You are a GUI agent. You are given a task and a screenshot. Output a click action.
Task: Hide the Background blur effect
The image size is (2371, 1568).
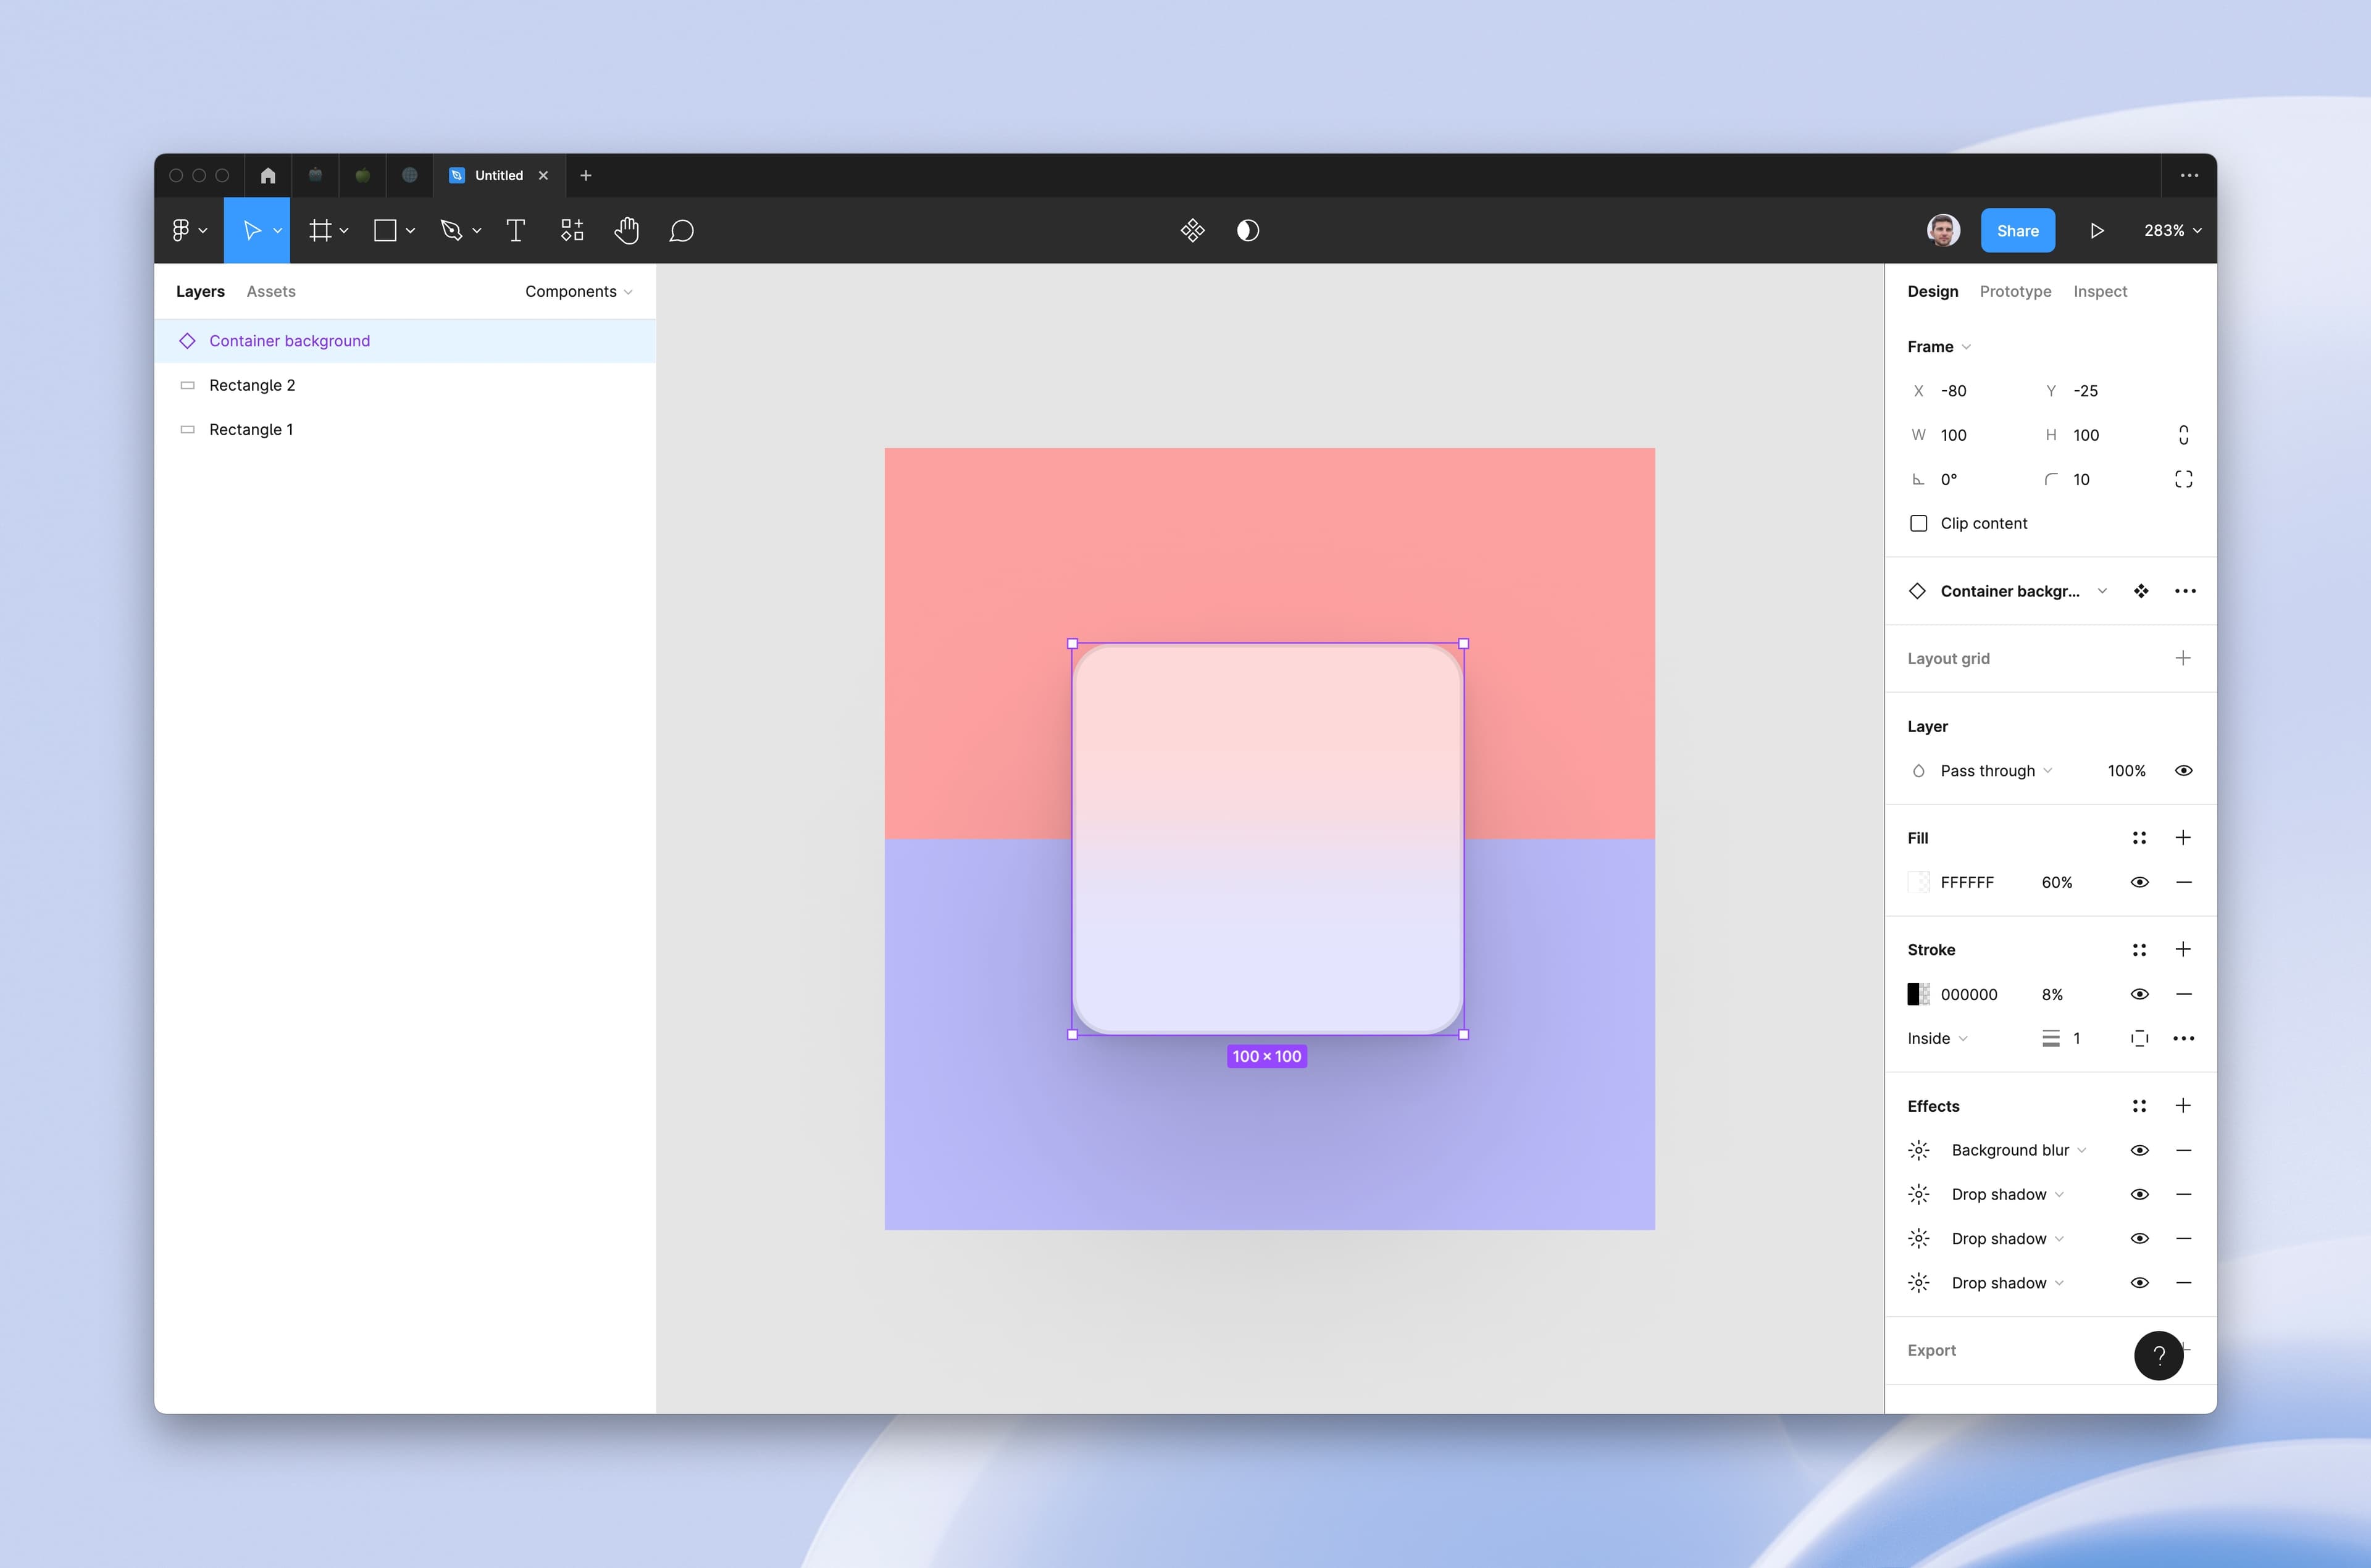[2139, 1150]
